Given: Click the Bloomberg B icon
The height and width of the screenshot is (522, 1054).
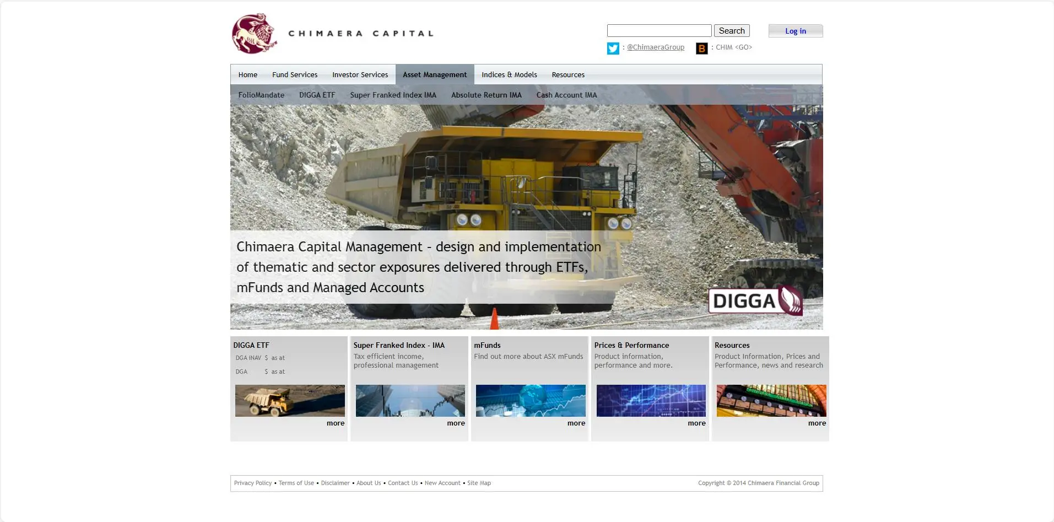Looking at the screenshot, I should click(x=701, y=49).
